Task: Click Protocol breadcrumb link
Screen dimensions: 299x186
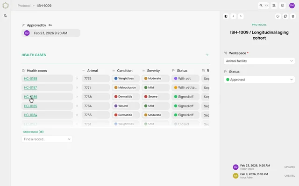Action: [24, 6]
